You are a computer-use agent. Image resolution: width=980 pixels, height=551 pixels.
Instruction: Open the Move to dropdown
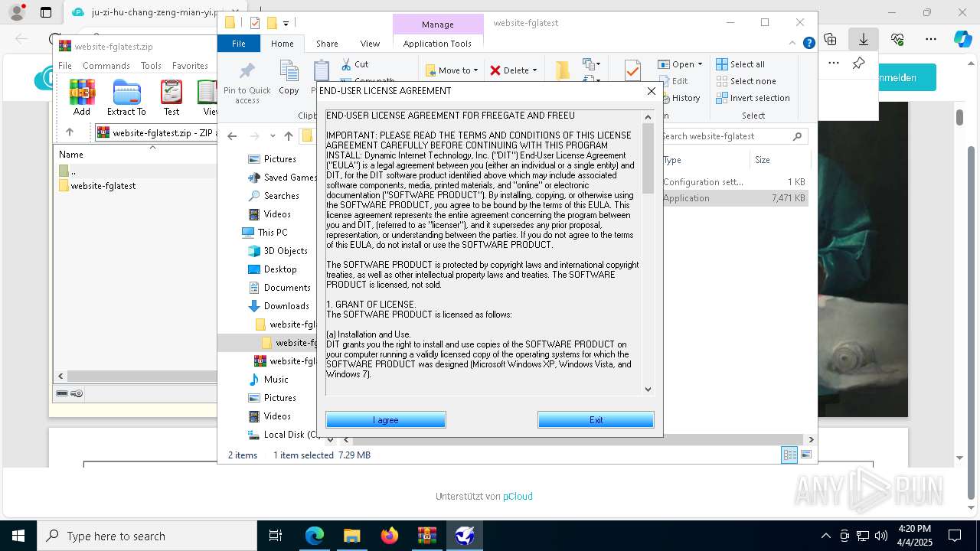click(452, 70)
